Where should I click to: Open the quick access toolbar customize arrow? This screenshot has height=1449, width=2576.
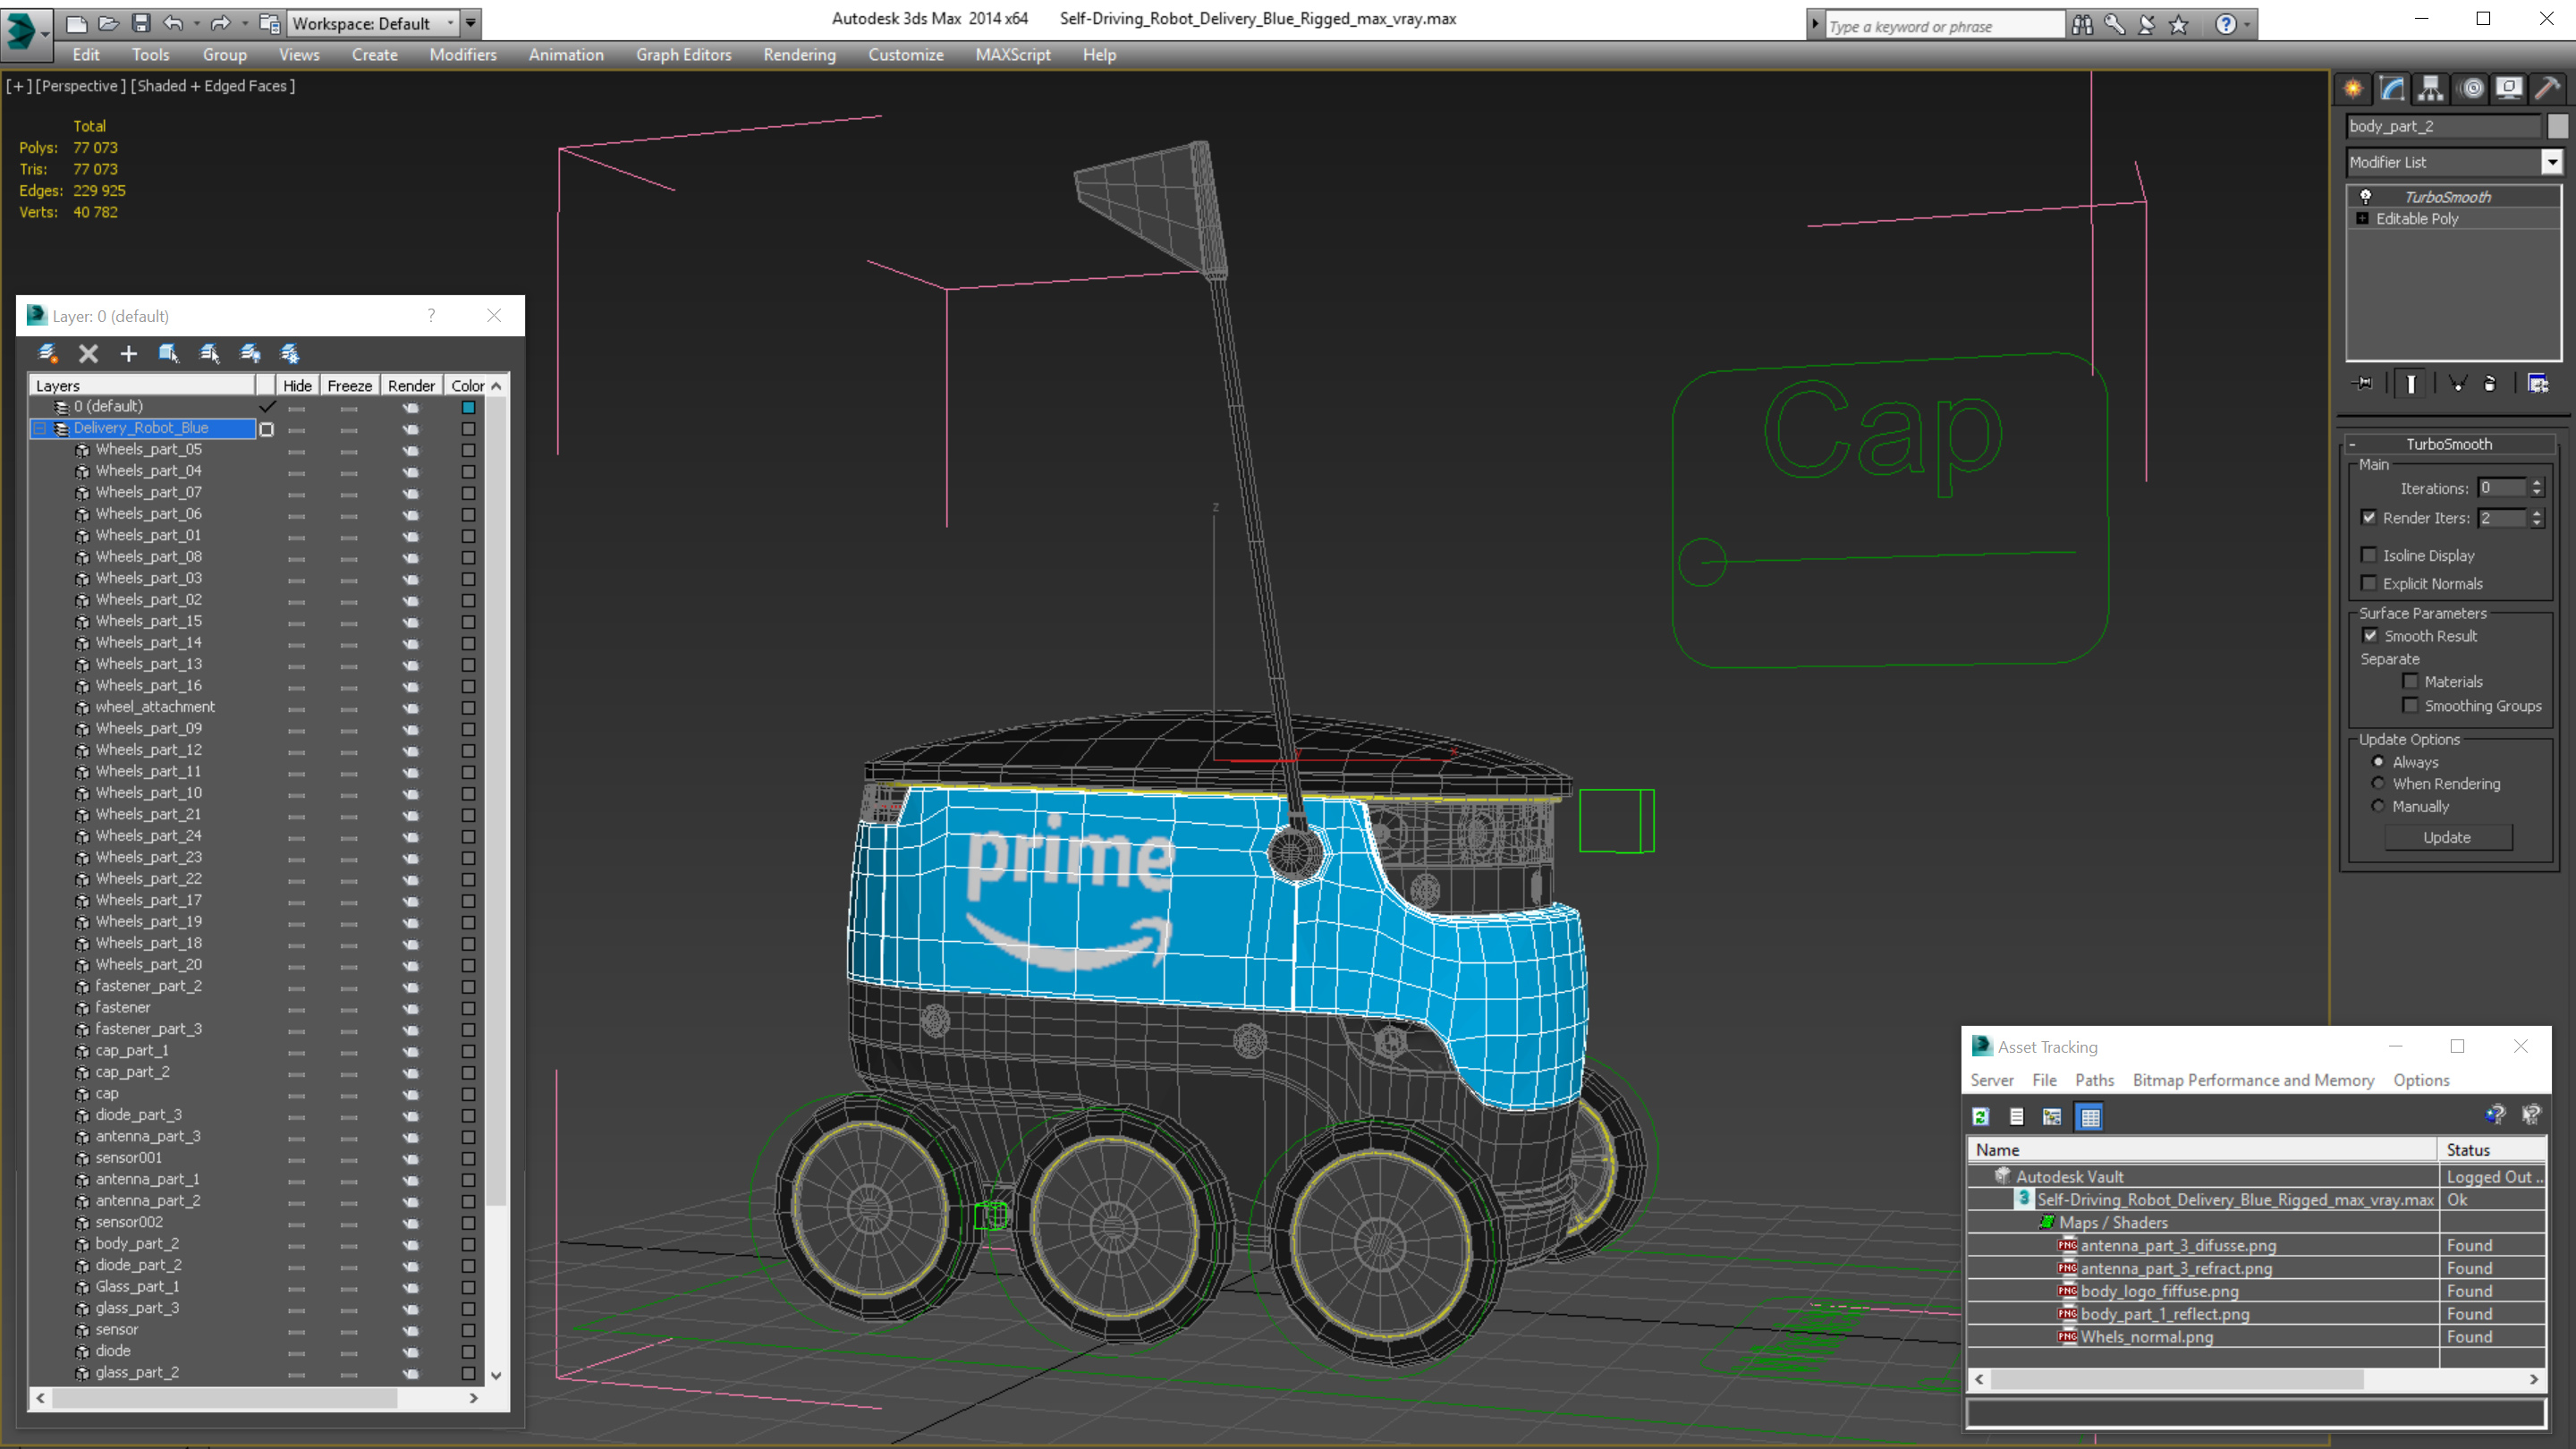[x=471, y=23]
